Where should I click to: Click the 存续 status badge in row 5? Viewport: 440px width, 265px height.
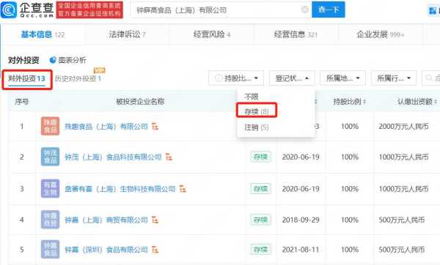click(x=260, y=250)
